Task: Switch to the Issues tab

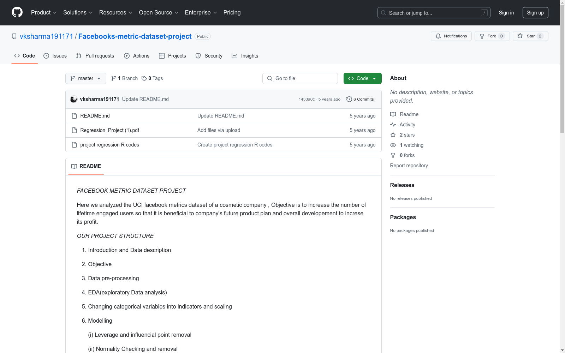Action: [x=55, y=56]
